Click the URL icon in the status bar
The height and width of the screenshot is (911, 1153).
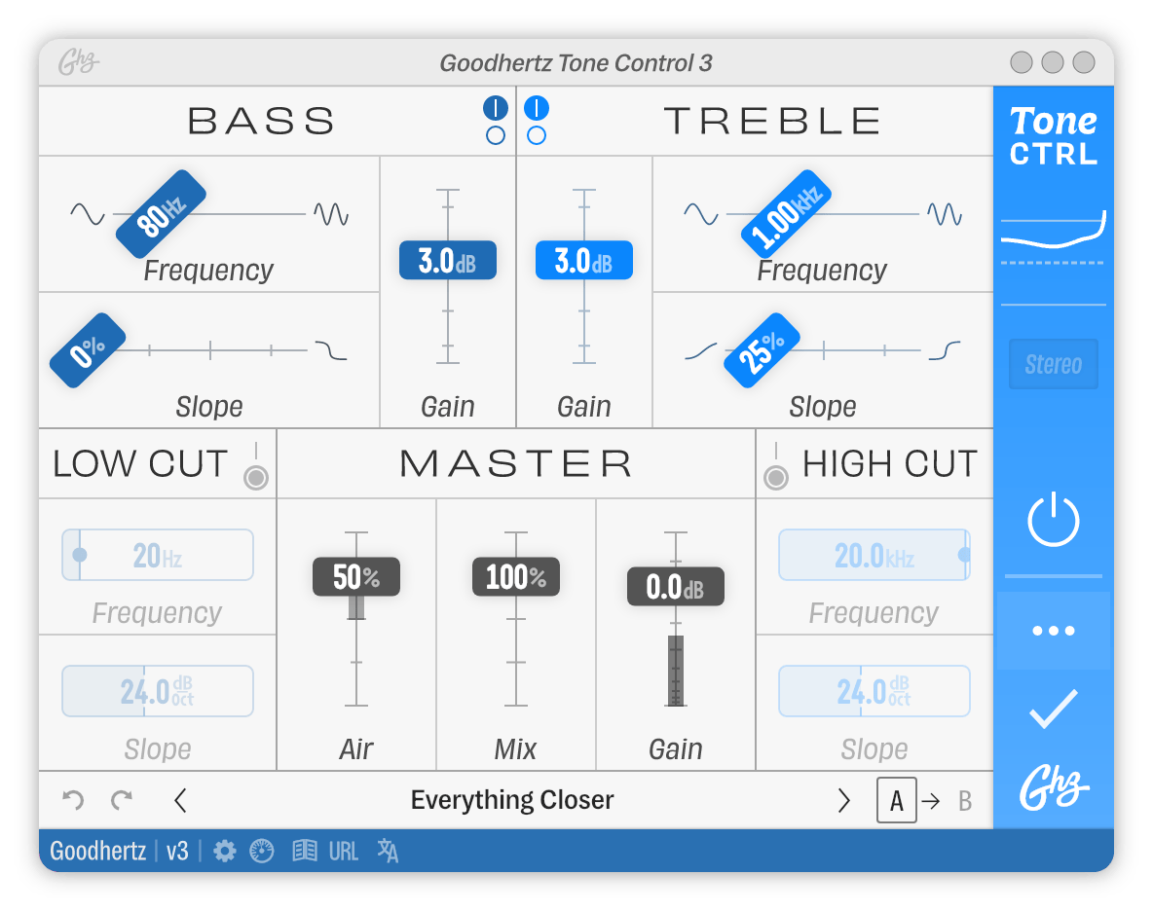[x=342, y=851]
